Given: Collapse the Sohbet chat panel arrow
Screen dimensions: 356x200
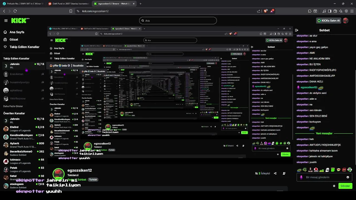Looking at the screenshot, I should click(296, 30).
